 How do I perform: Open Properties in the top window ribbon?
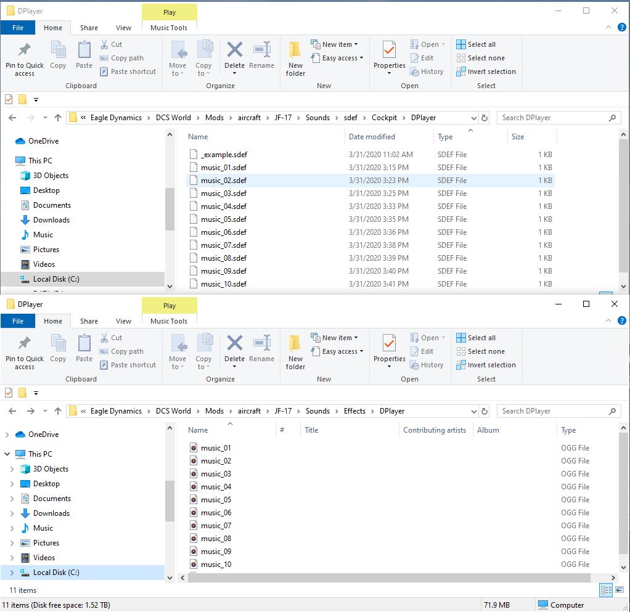(390, 57)
